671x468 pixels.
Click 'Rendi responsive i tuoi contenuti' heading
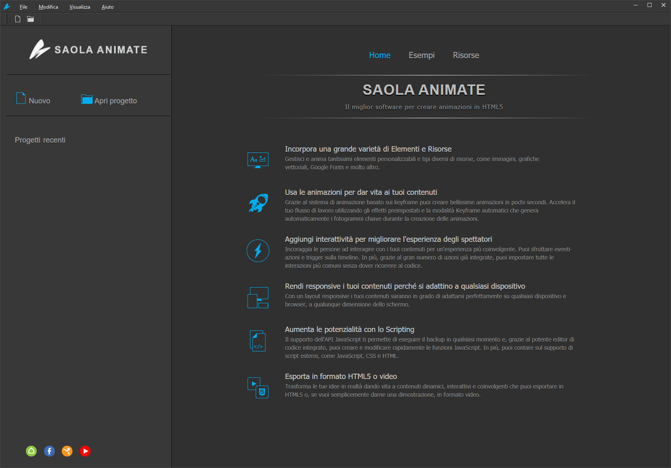(x=405, y=287)
